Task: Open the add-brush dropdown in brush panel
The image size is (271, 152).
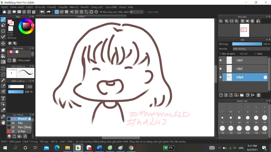Action: (21, 136)
